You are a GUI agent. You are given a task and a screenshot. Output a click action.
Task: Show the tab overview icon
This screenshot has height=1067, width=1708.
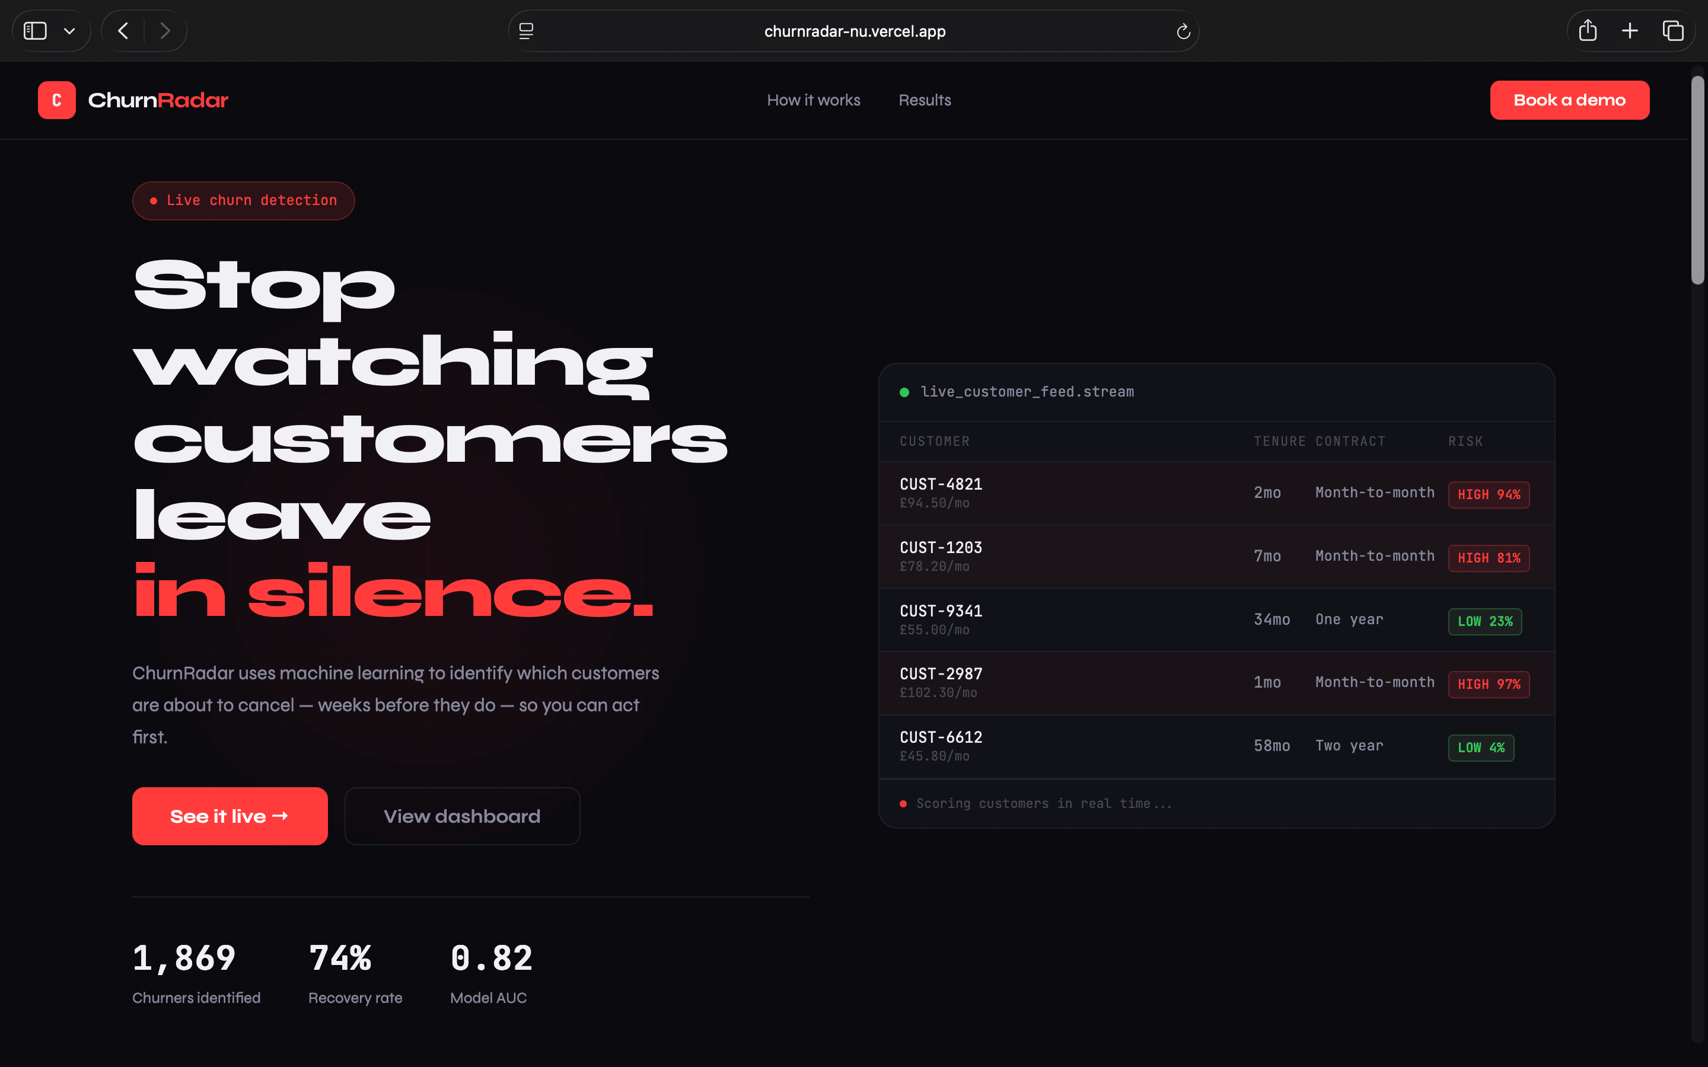(1672, 30)
